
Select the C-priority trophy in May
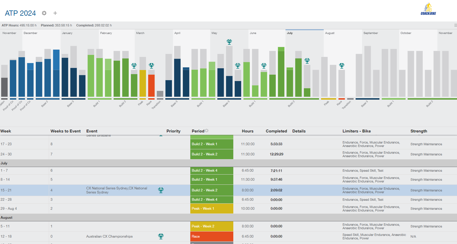point(229,42)
